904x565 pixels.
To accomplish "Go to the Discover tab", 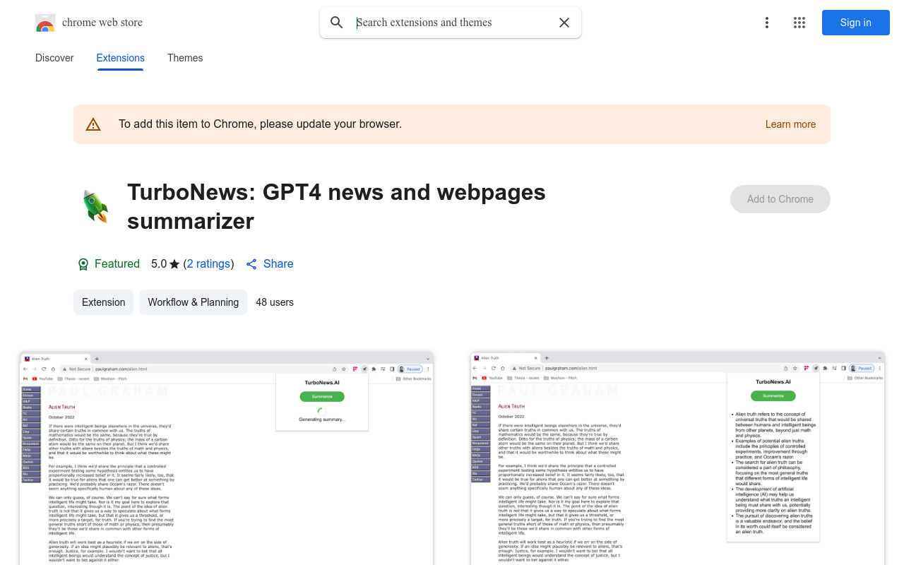I will tap(54, 58).
